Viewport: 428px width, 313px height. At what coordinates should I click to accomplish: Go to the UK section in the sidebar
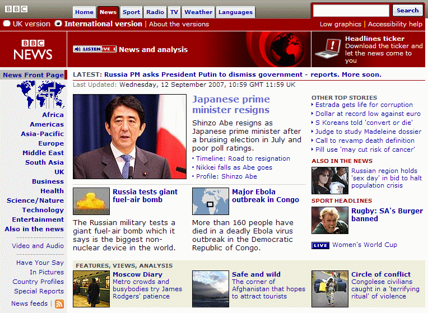coord(59,172)
